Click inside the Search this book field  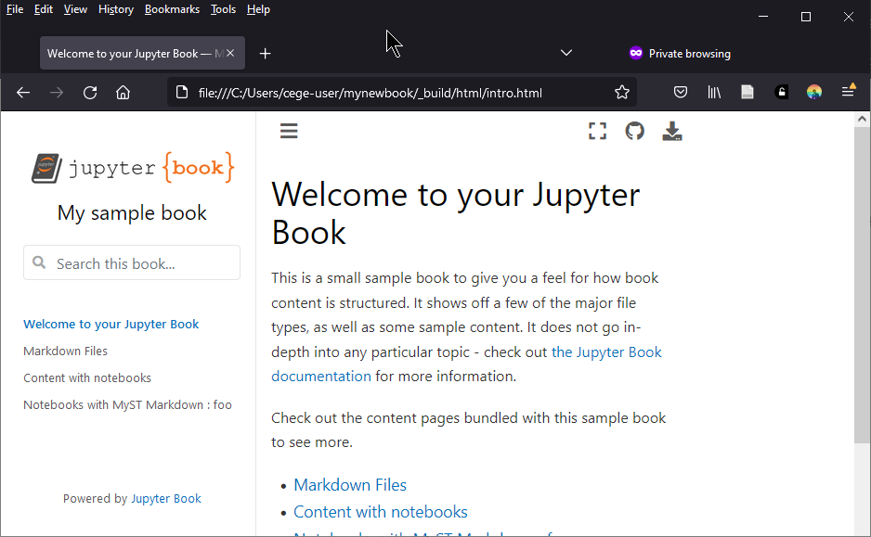[131, 262]
